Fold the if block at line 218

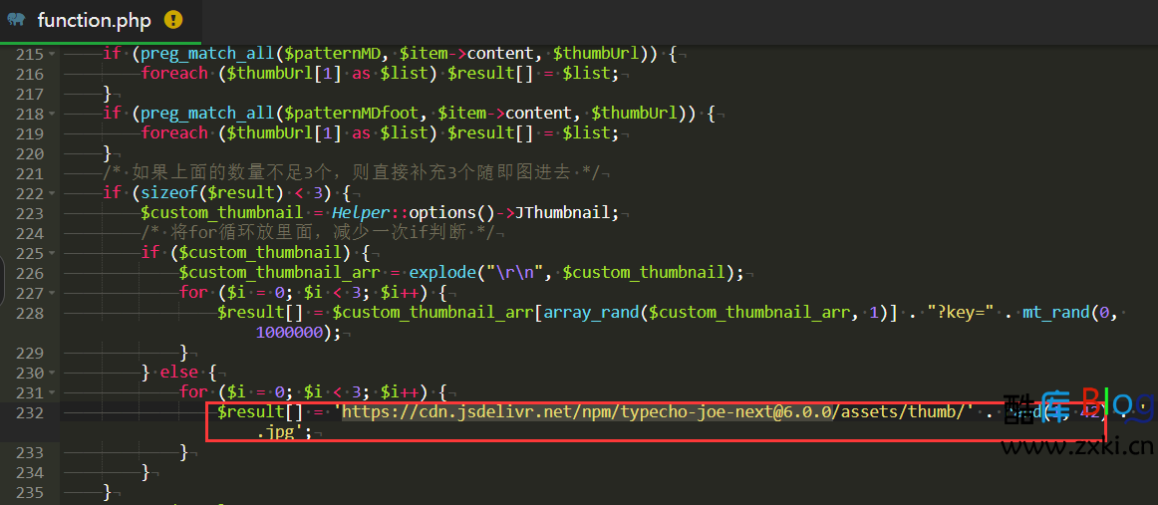52,114
